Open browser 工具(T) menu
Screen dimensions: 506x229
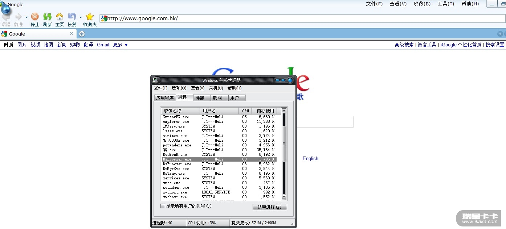(x=446, y=4)
